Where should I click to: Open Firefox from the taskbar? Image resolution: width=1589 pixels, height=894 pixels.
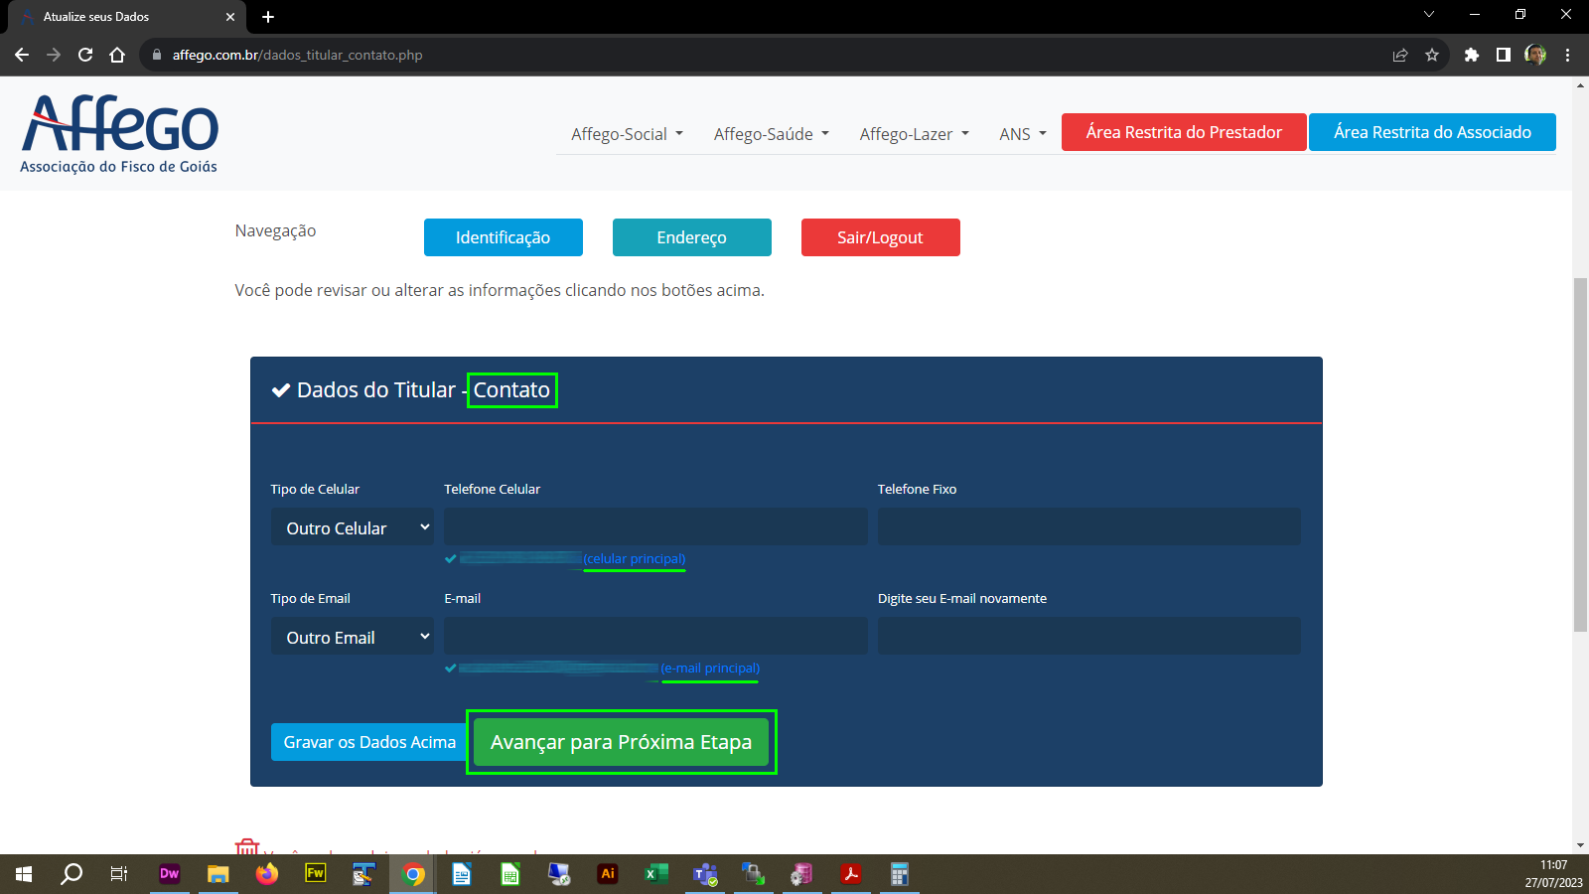pos(266,874)
